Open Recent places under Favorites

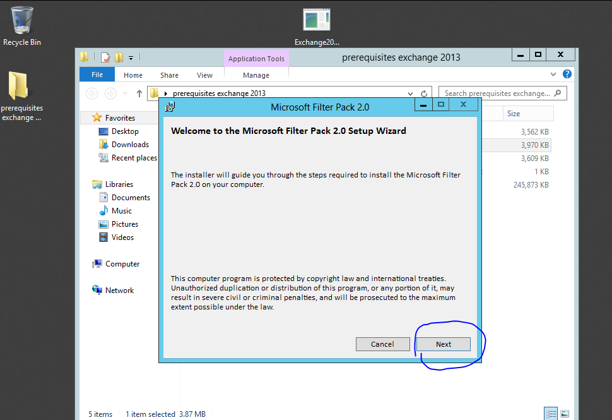(134, 158)
